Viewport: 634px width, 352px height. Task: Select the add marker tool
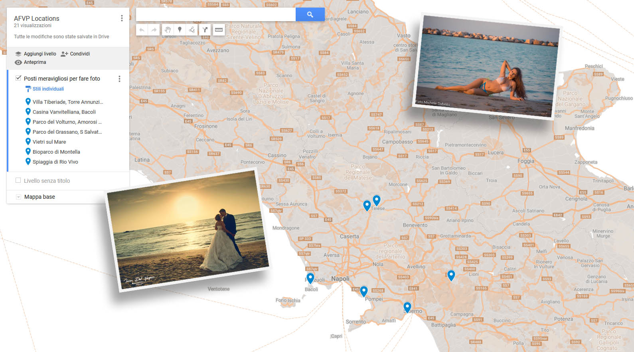click(x=180, y=30)
